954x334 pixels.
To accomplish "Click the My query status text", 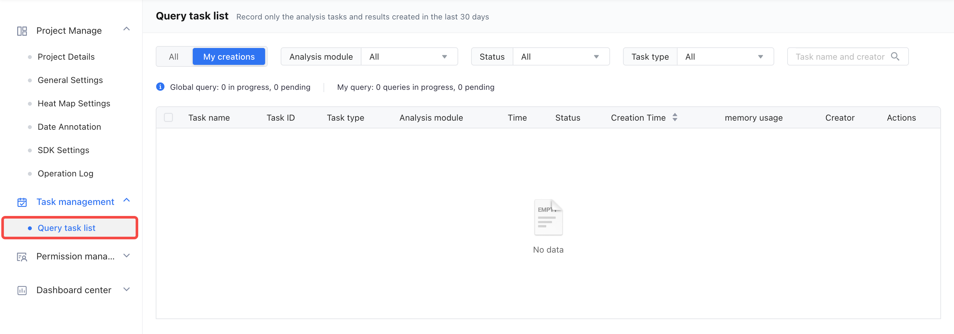I will 416,87.
